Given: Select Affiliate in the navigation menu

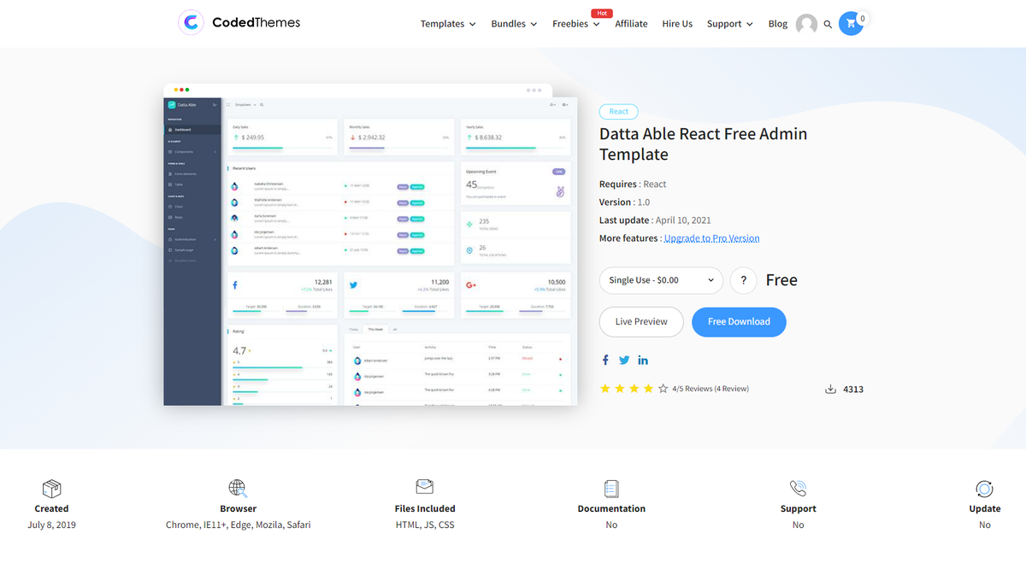Looking at the screenshot, I should pyautogui.click(x=631, y=24).
